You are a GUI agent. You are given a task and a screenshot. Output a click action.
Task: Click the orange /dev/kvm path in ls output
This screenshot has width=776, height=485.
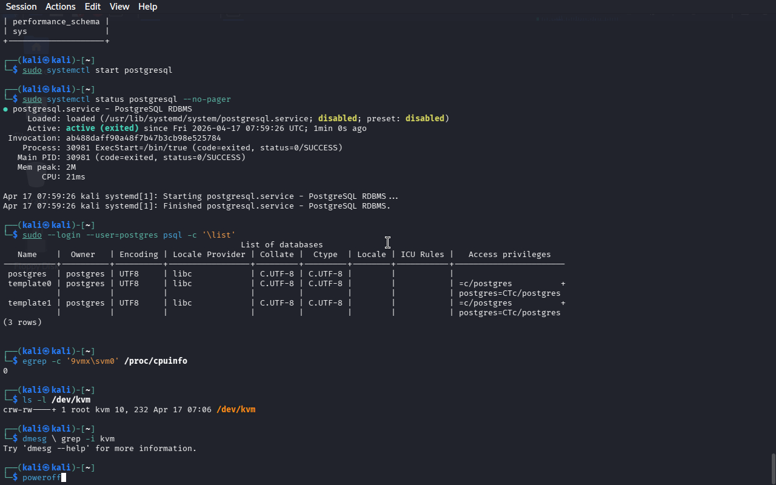(x=236, y=410)
